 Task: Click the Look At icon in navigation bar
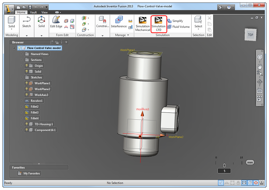[x=260, y=90]
